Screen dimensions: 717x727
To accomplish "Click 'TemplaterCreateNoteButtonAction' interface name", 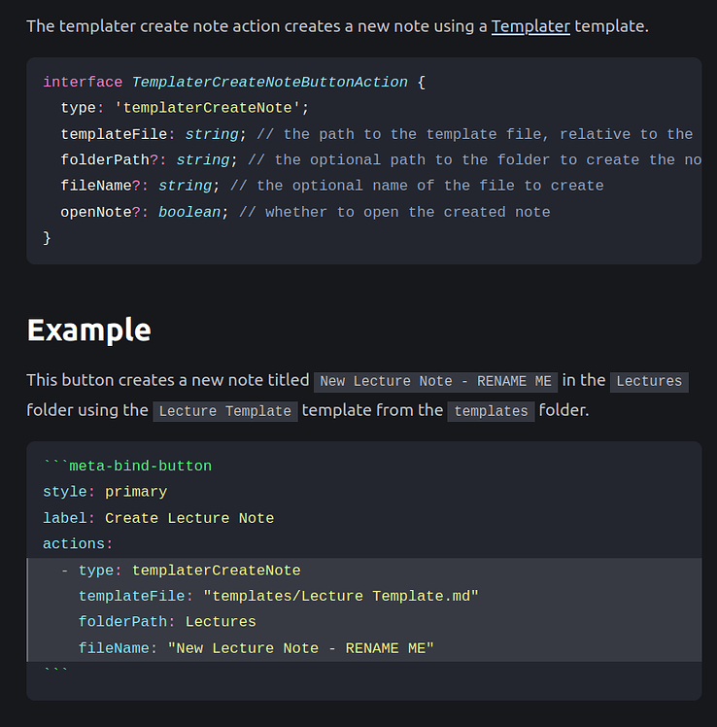I will tap(270, 82).
